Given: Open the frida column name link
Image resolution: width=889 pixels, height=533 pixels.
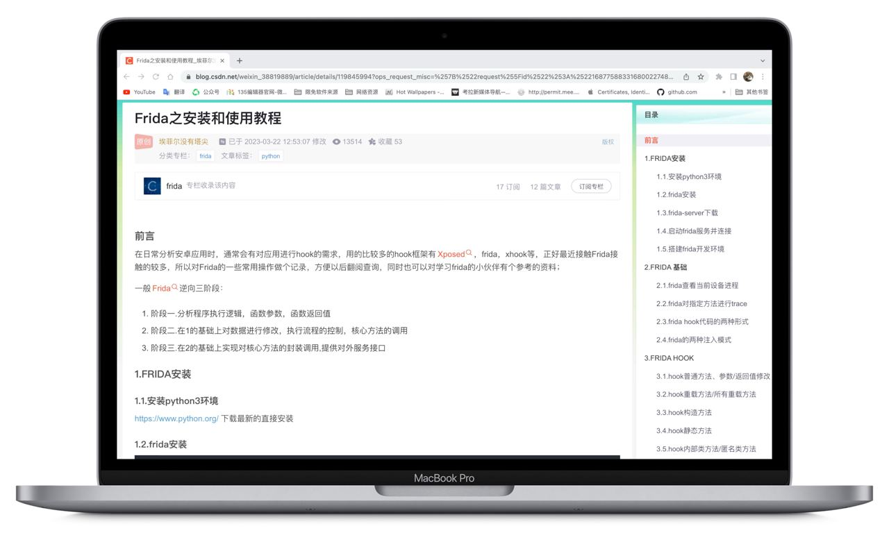Looking at the screenshot, I should pos(174,186).
